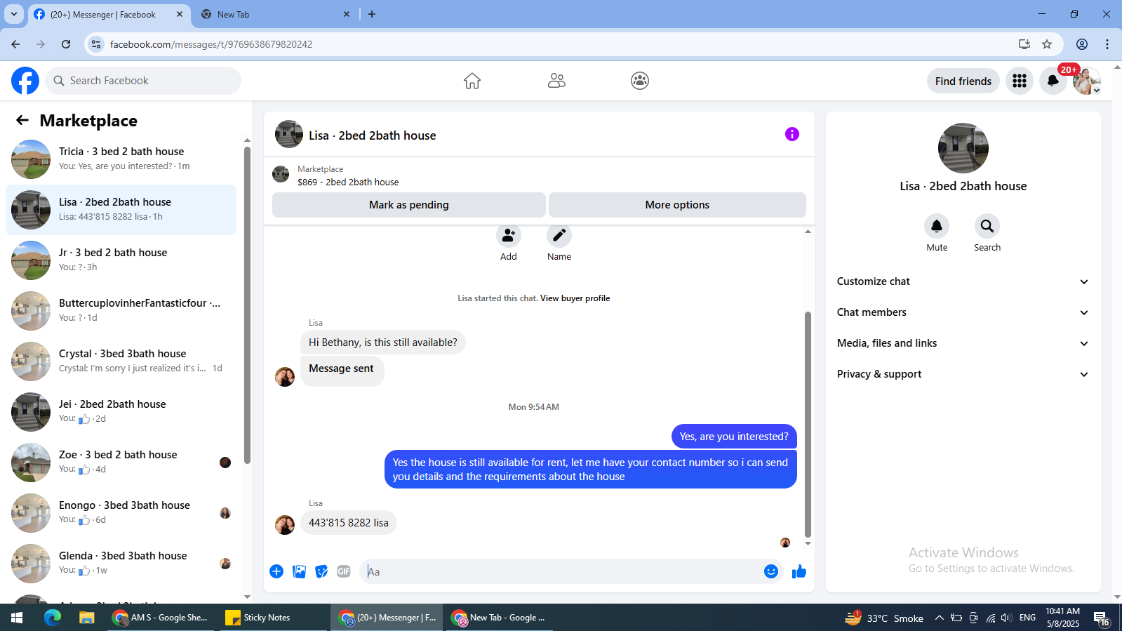This screenshot has height=631, width=1122.
Task: Open Sticky Notes from taskbar
Action: pyautogui.click(x=274, y=618)
